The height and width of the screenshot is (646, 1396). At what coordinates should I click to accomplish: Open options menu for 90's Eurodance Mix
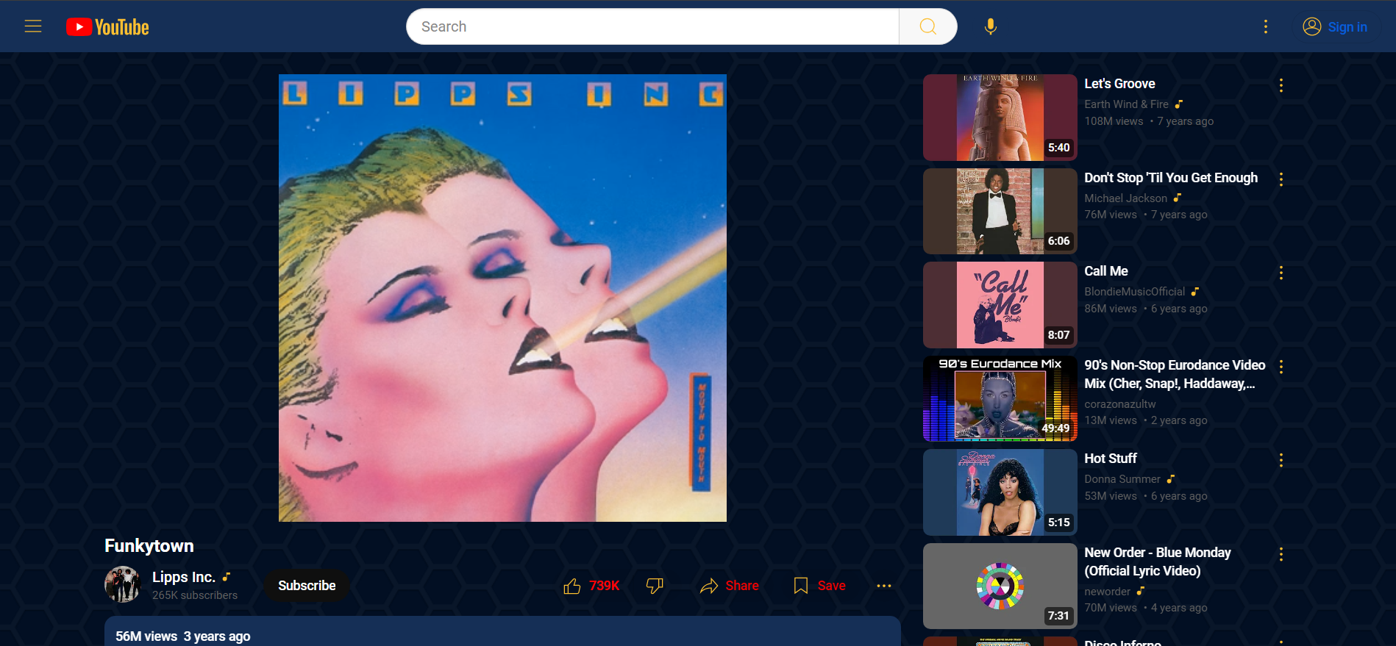point(1281,367)
